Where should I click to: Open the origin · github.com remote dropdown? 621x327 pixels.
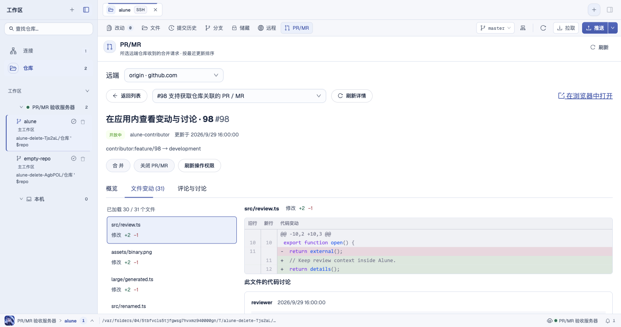point(174,75)
